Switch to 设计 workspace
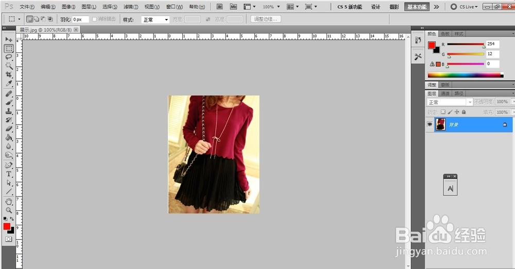The image size is (515, 269). [376, 7]
